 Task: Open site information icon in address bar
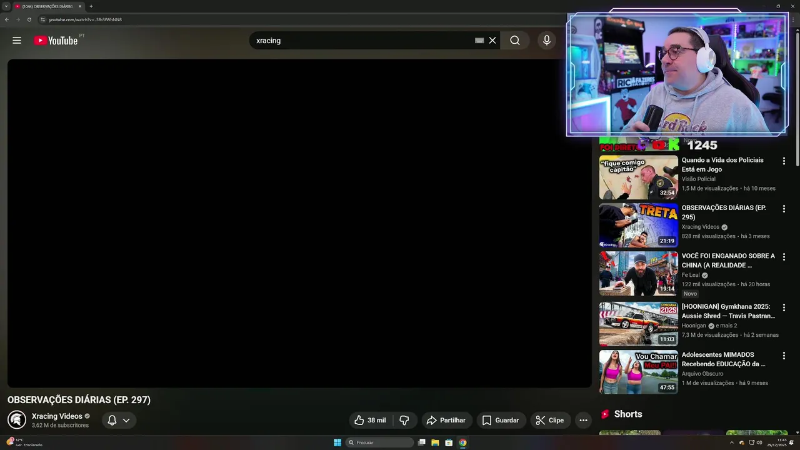(x=42, y=19)
